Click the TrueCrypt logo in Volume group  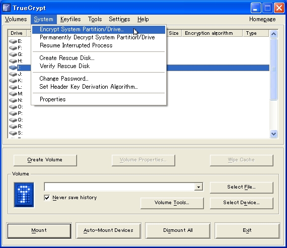24,195
